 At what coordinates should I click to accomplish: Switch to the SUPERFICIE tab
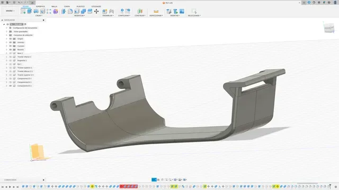pyautogui.click(x=40, y=6)
